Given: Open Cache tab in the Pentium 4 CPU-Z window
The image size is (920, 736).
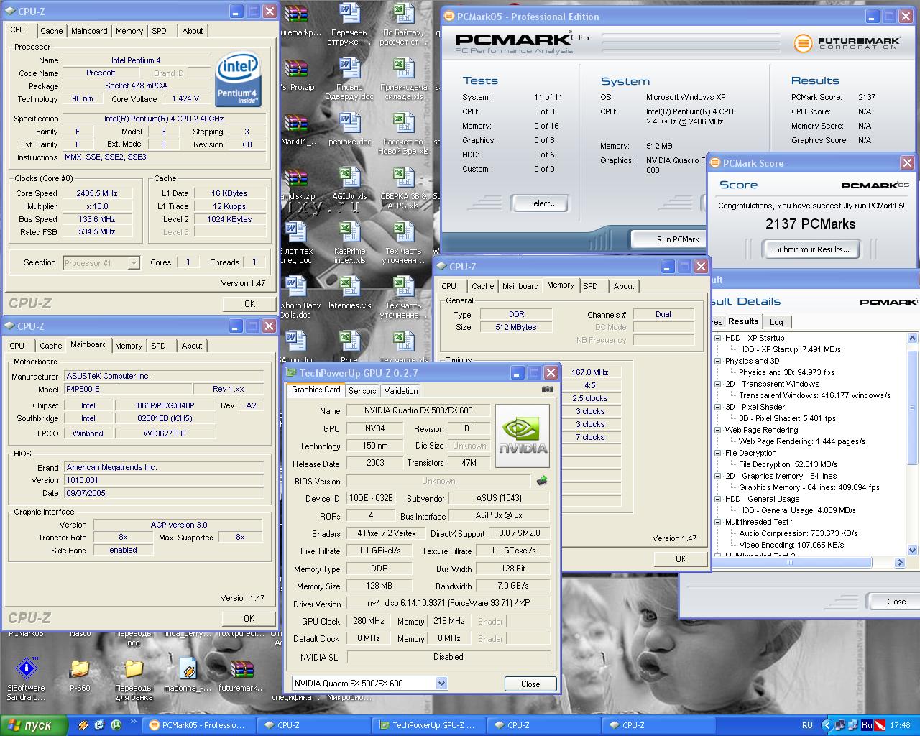Looking at the screenshot, I should [x=51, y=31].
